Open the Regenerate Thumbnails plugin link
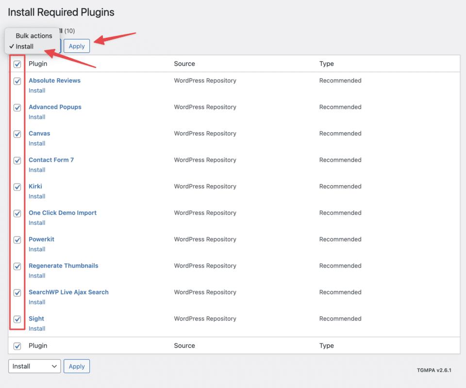 click(63, 266)
